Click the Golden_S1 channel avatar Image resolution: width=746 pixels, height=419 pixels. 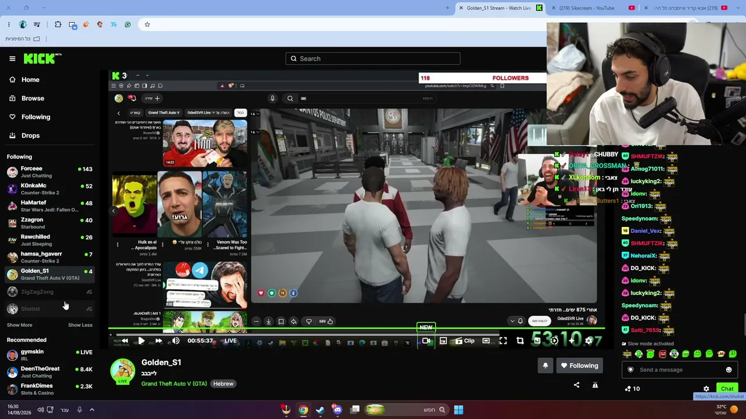[122, 372]
